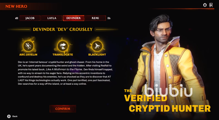Image resolution: width=219 pixels, height=120 pixels.
Task: Switch to the JACOB hero tab
Action: coord(30,18)
